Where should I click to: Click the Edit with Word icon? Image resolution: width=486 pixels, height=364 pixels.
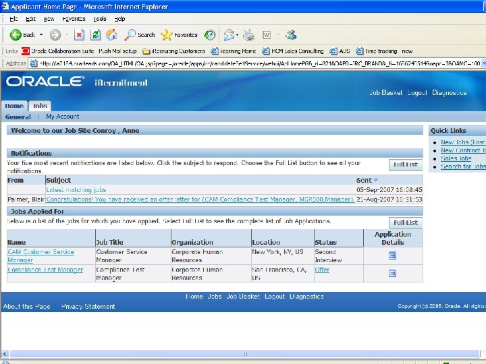267,35
